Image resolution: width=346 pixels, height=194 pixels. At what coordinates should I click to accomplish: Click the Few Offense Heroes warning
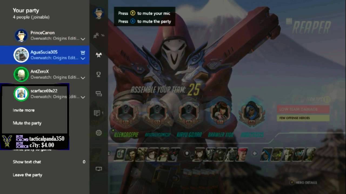click(303, 118)
